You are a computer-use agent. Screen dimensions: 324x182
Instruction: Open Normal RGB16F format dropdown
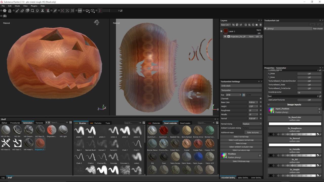coord(253,118)
